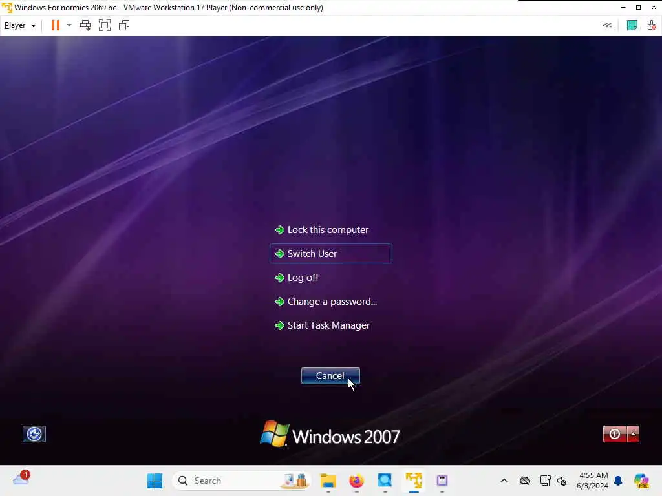Open the purple app icon on taskbar
Screen dimensions: 662x496
click(442, 480)
